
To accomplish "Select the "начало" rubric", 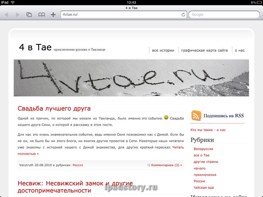I will click(199, 168).
